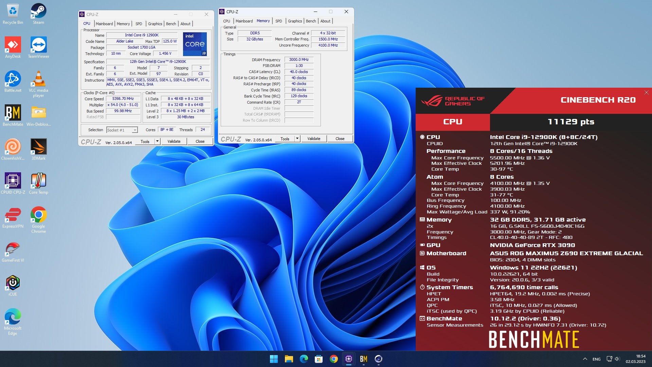This screenshot has height=367, width=652.
Task: Open the volume control in system tray
Action: (x=617, y=359)
